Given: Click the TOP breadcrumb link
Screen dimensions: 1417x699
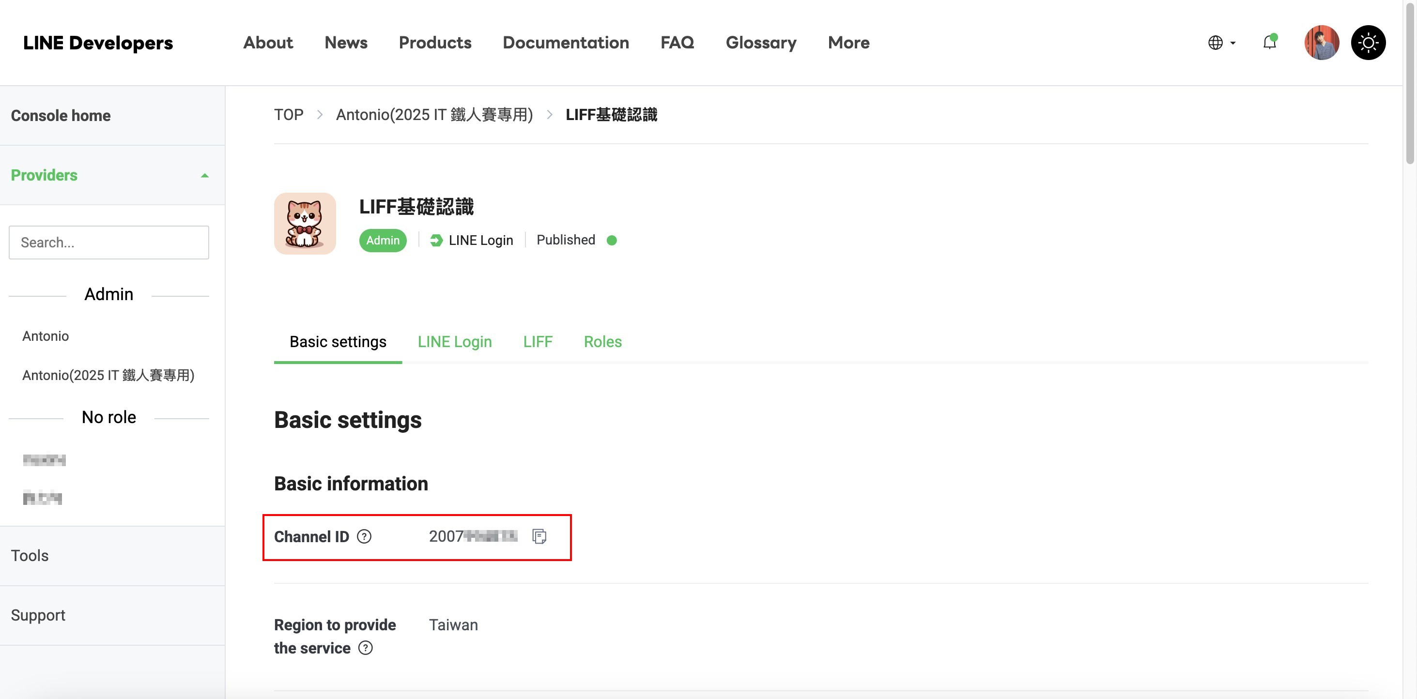Looking at the screenshot, I should pos(289,114).
